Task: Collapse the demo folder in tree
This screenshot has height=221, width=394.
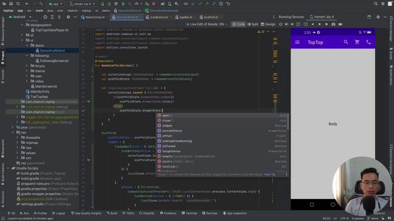Action: [27, 45]
